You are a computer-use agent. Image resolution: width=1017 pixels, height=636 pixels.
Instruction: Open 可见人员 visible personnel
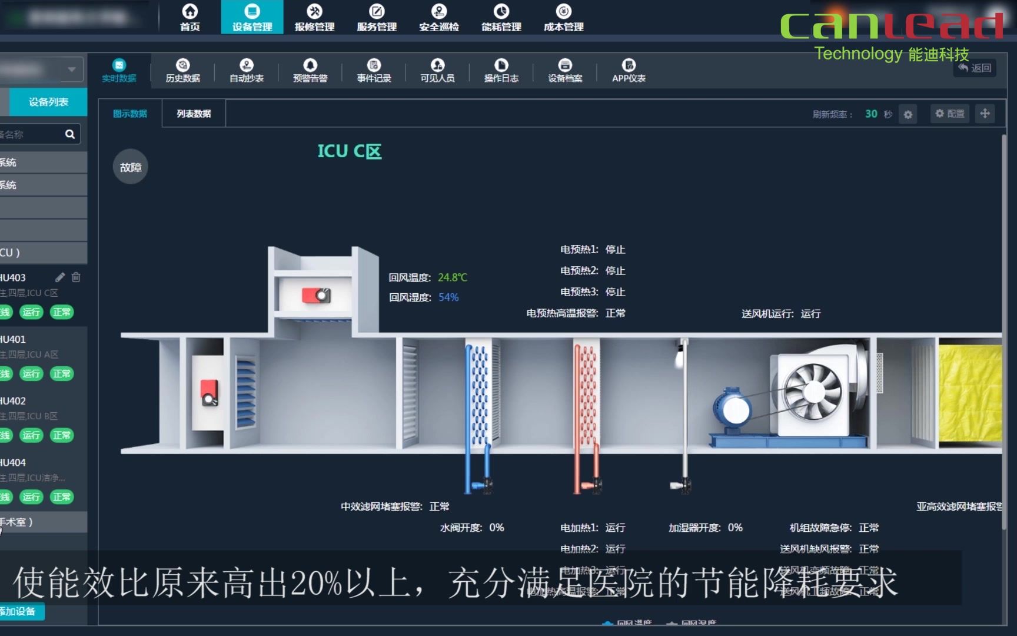pyautogui.click(x=437, y=71)
